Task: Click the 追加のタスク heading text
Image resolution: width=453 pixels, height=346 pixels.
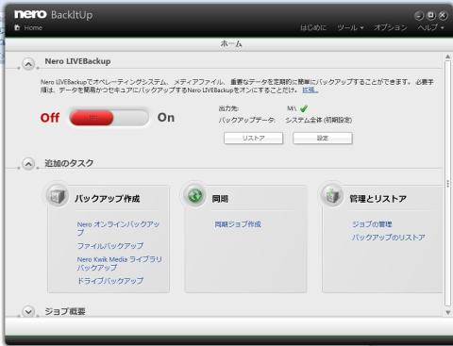Action: coord(69,163)
